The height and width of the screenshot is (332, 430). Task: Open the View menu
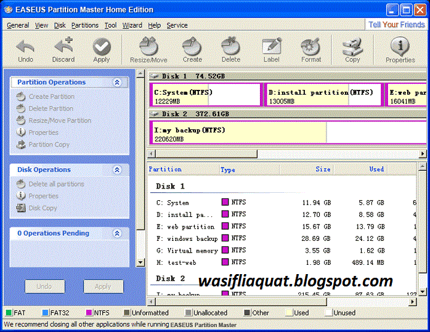[41, 25]
